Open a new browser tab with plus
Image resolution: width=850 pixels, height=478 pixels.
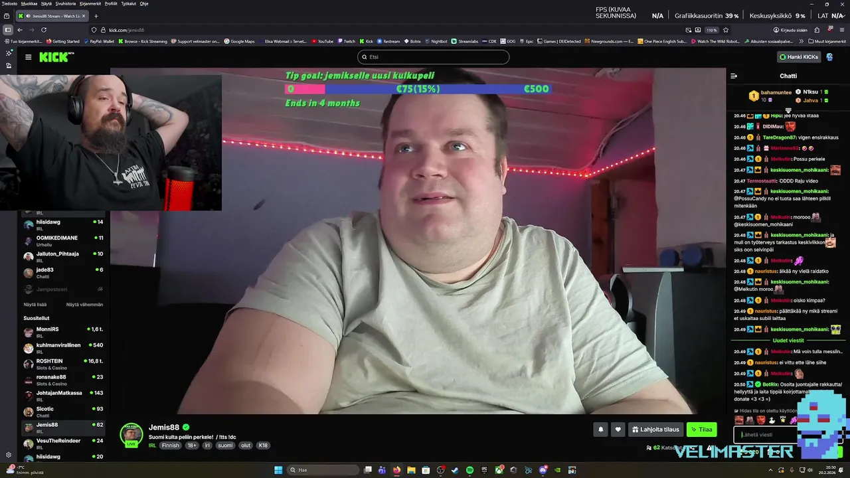point(96,16)
